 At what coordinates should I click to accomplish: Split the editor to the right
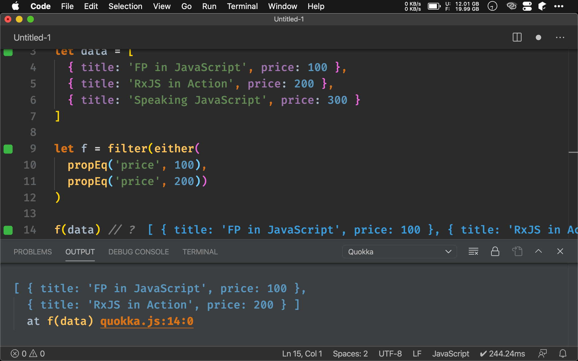click(517, 37)
